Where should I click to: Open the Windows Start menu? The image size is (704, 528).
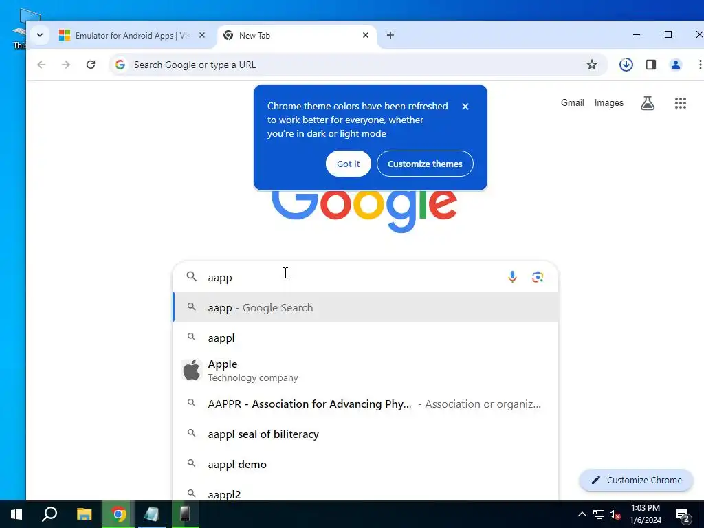16,514
